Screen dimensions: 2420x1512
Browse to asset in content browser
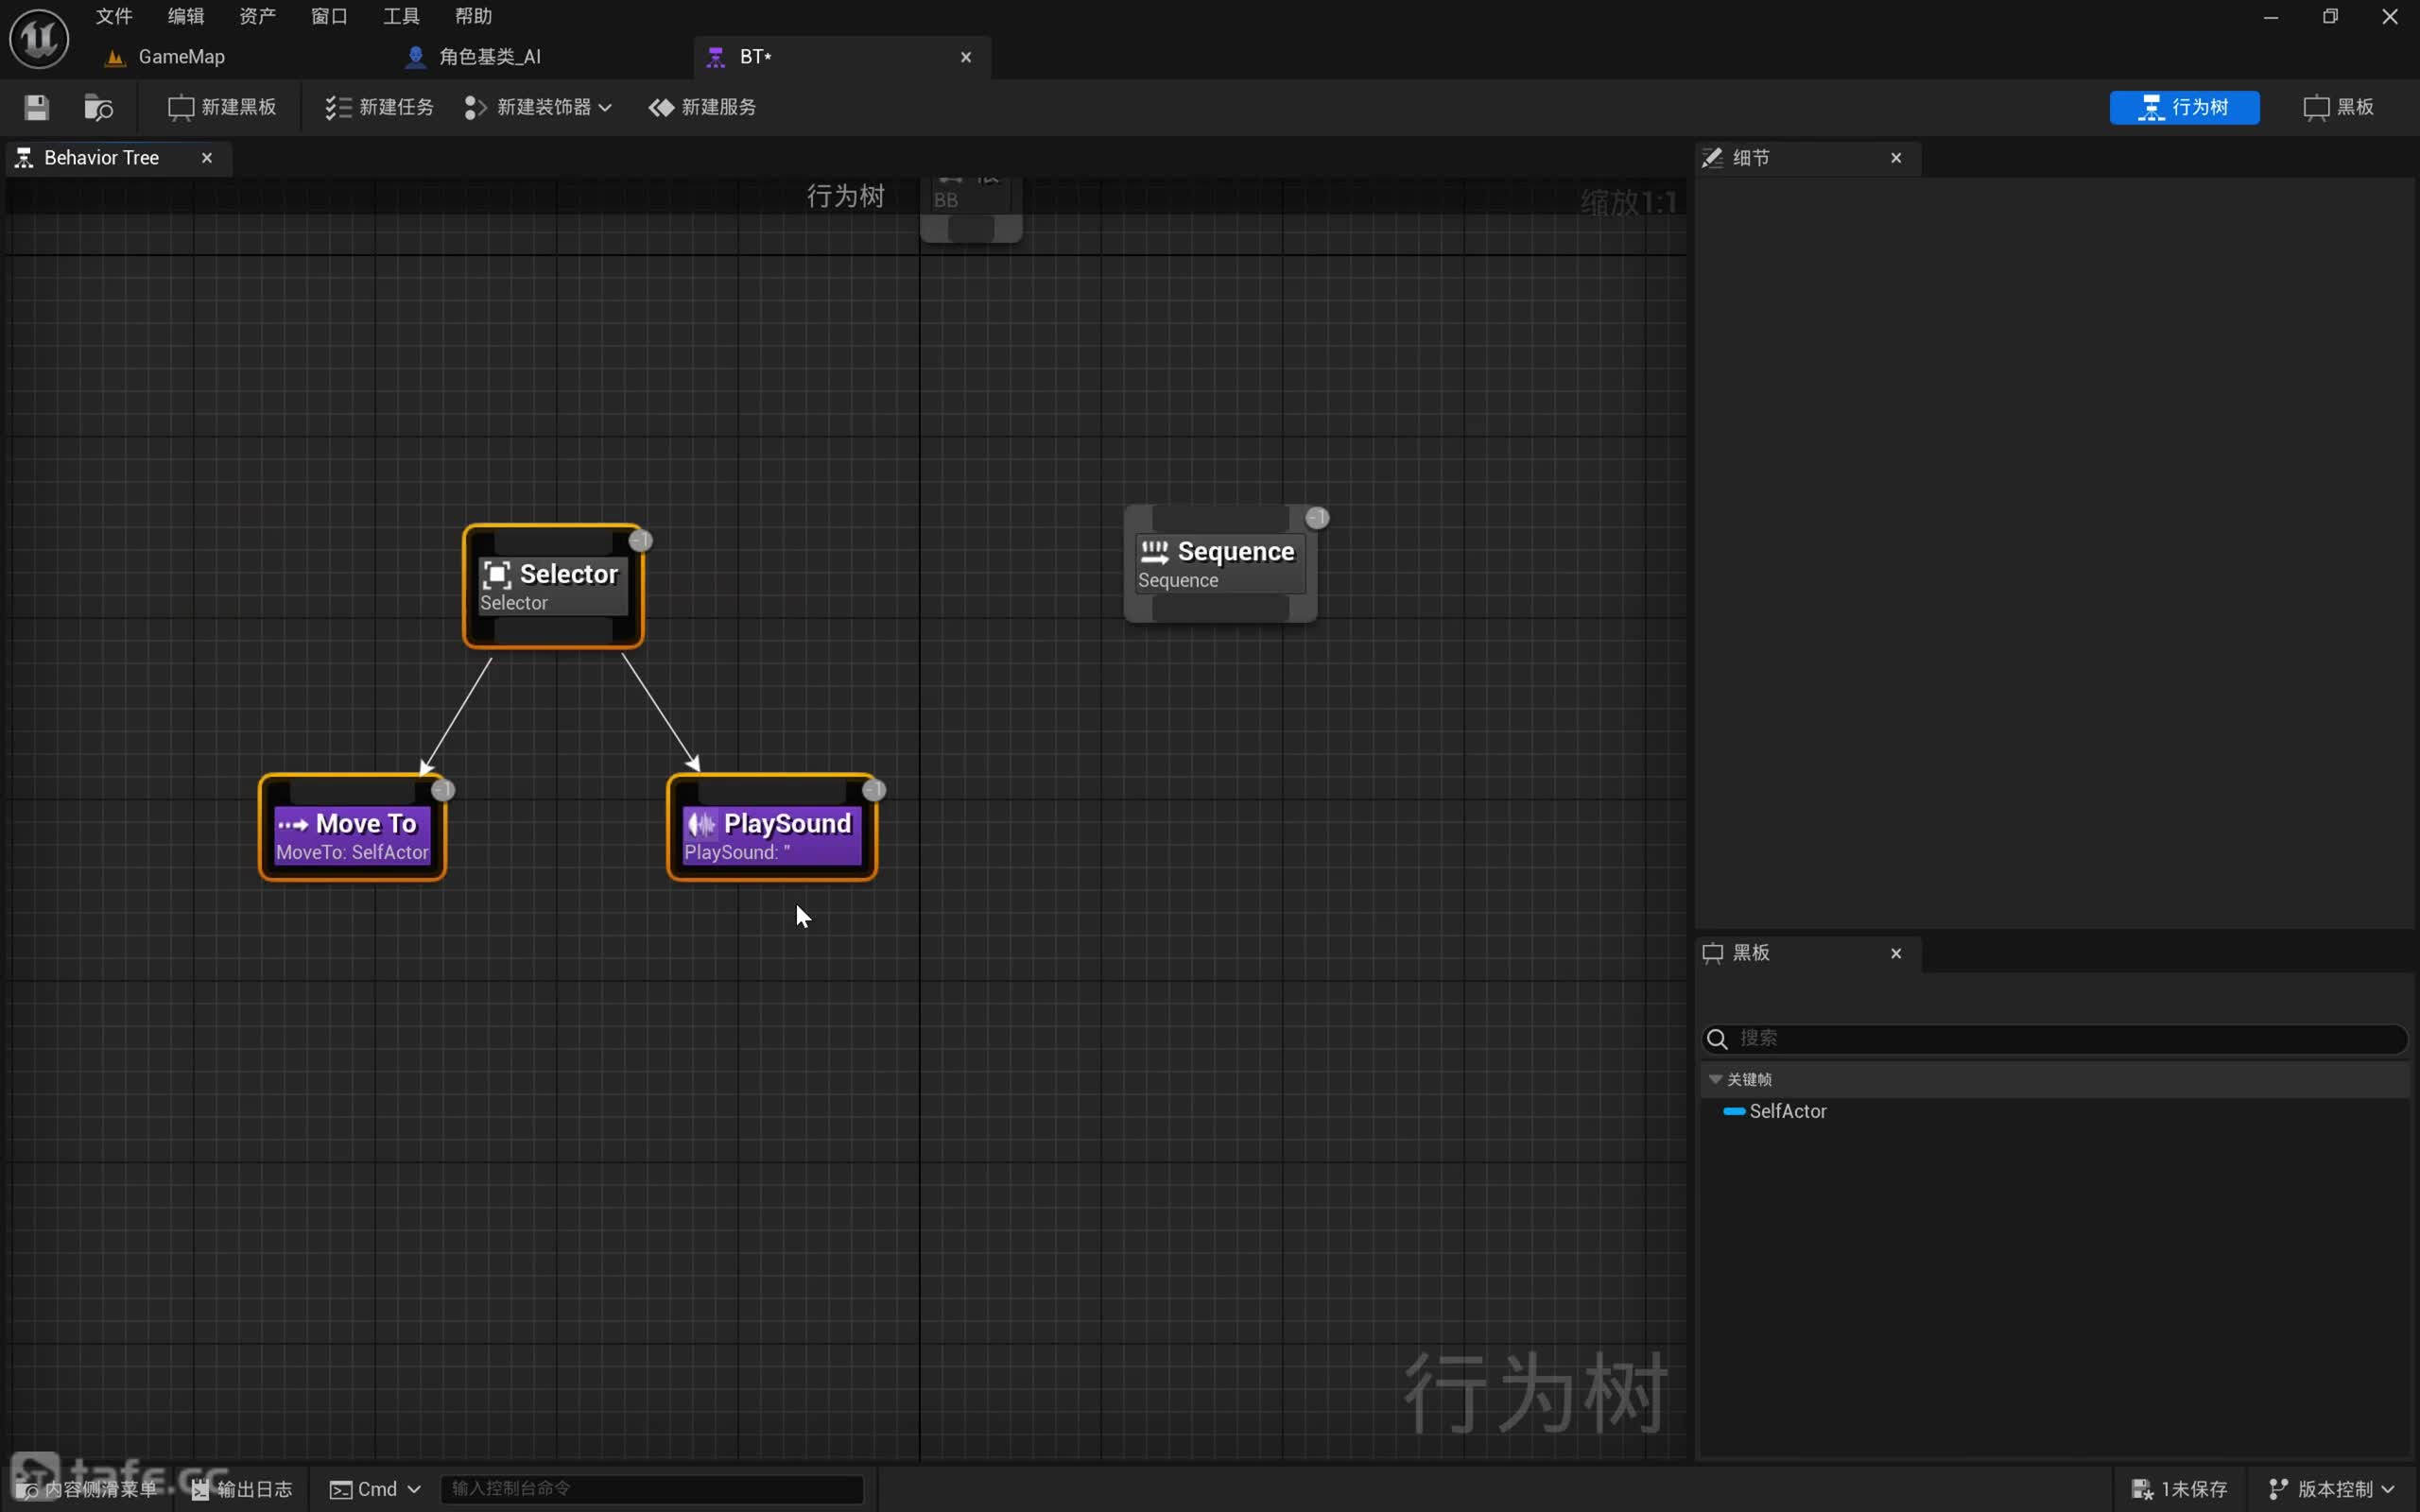(x=98, y=107)
